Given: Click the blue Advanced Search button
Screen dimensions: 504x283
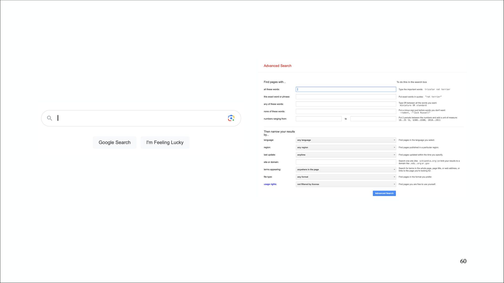Looking at the screenshot, I should click(x=384, y=193).
